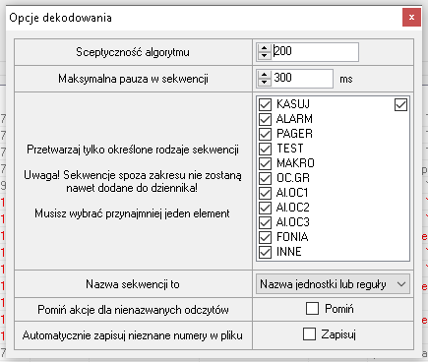Screen dimensions: 428x362
Task: Uncheck the Al.OC1 checkbox
Action: [265, 193]
